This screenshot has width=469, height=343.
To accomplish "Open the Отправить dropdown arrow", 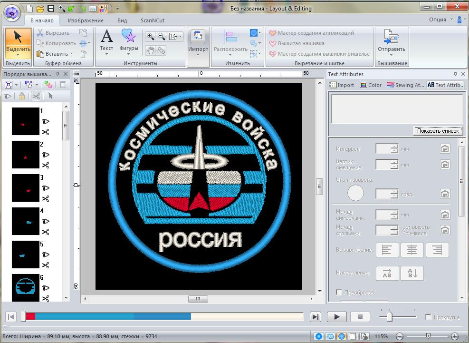I will click(392, 55).
